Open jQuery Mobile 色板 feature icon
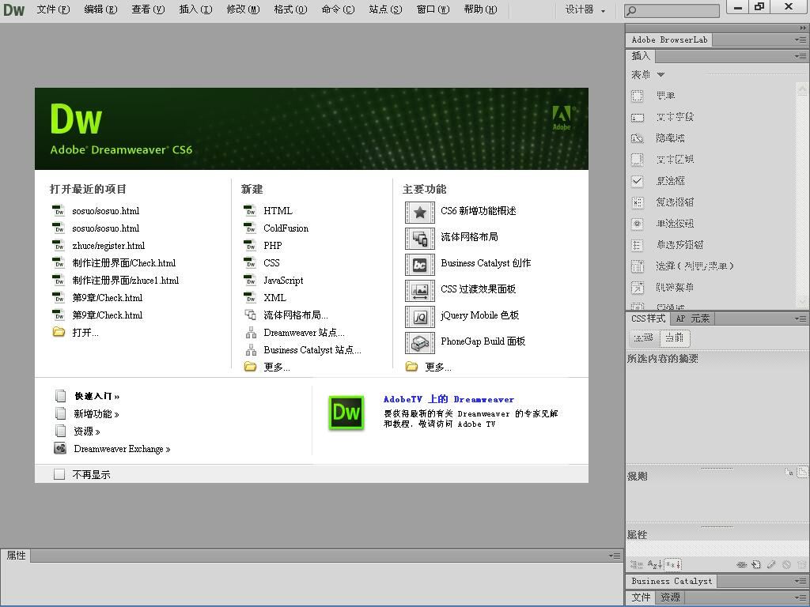This screenshot has width=810, height=607. [x=420, y=317]
